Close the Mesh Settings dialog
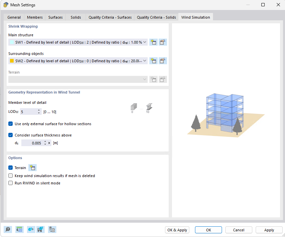The image size is (285, 237). point(278,5)
